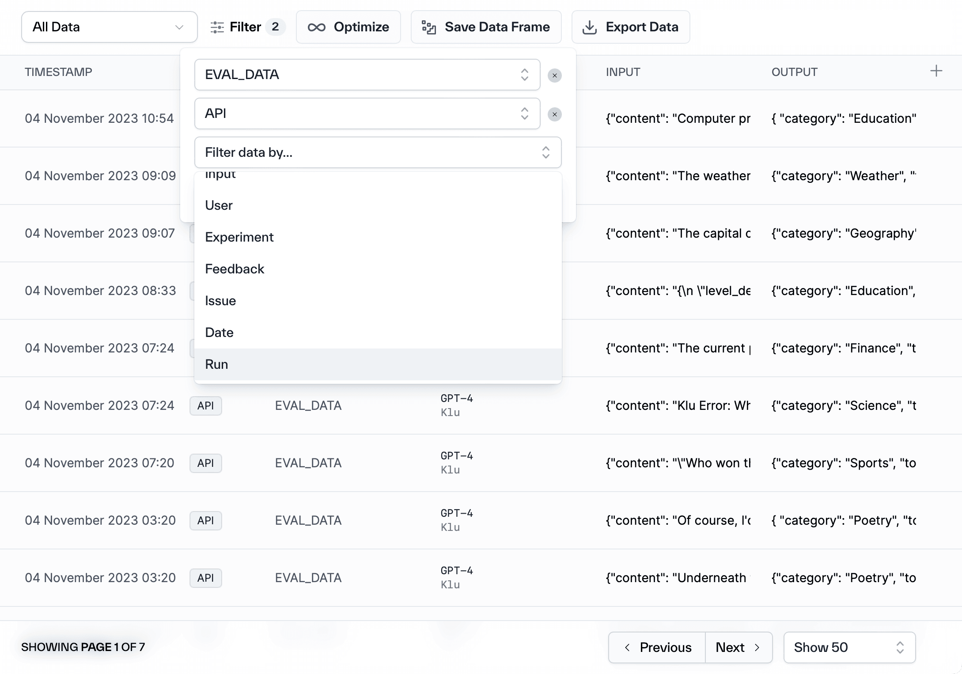Open the Filter data by combo box
The width and height of the screenshot is (962, 674).
click(378, 152)
